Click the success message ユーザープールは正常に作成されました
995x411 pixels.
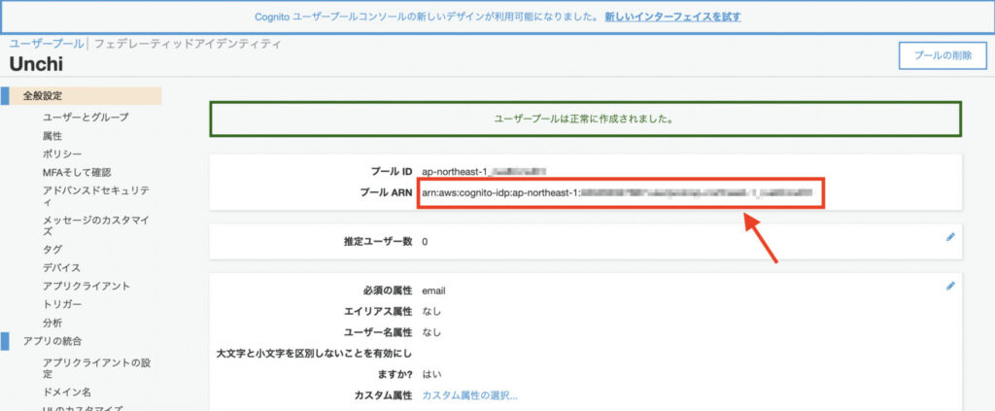(584, 119)
